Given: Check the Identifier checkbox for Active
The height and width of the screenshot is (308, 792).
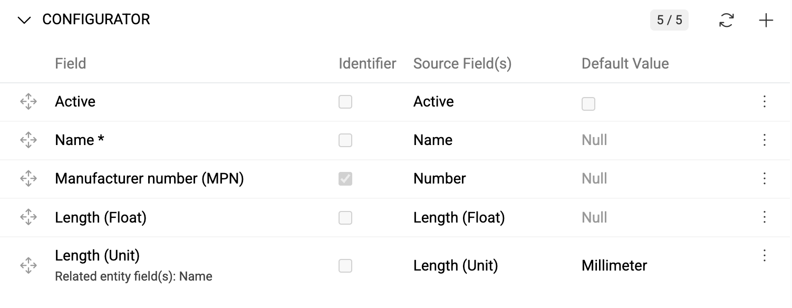Looking at the screenshot, I should tap(345, 102).
